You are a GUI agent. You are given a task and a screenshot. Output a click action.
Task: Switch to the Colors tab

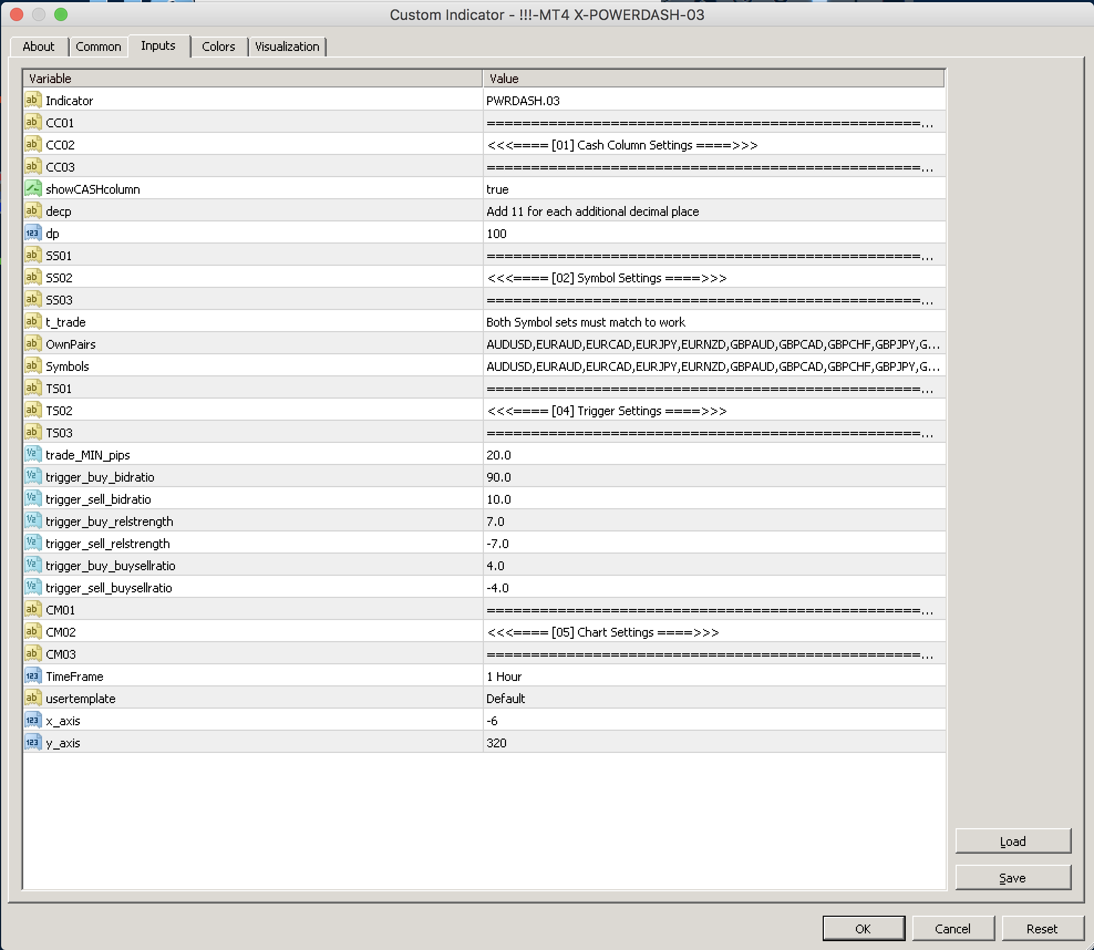coord(218,47)
